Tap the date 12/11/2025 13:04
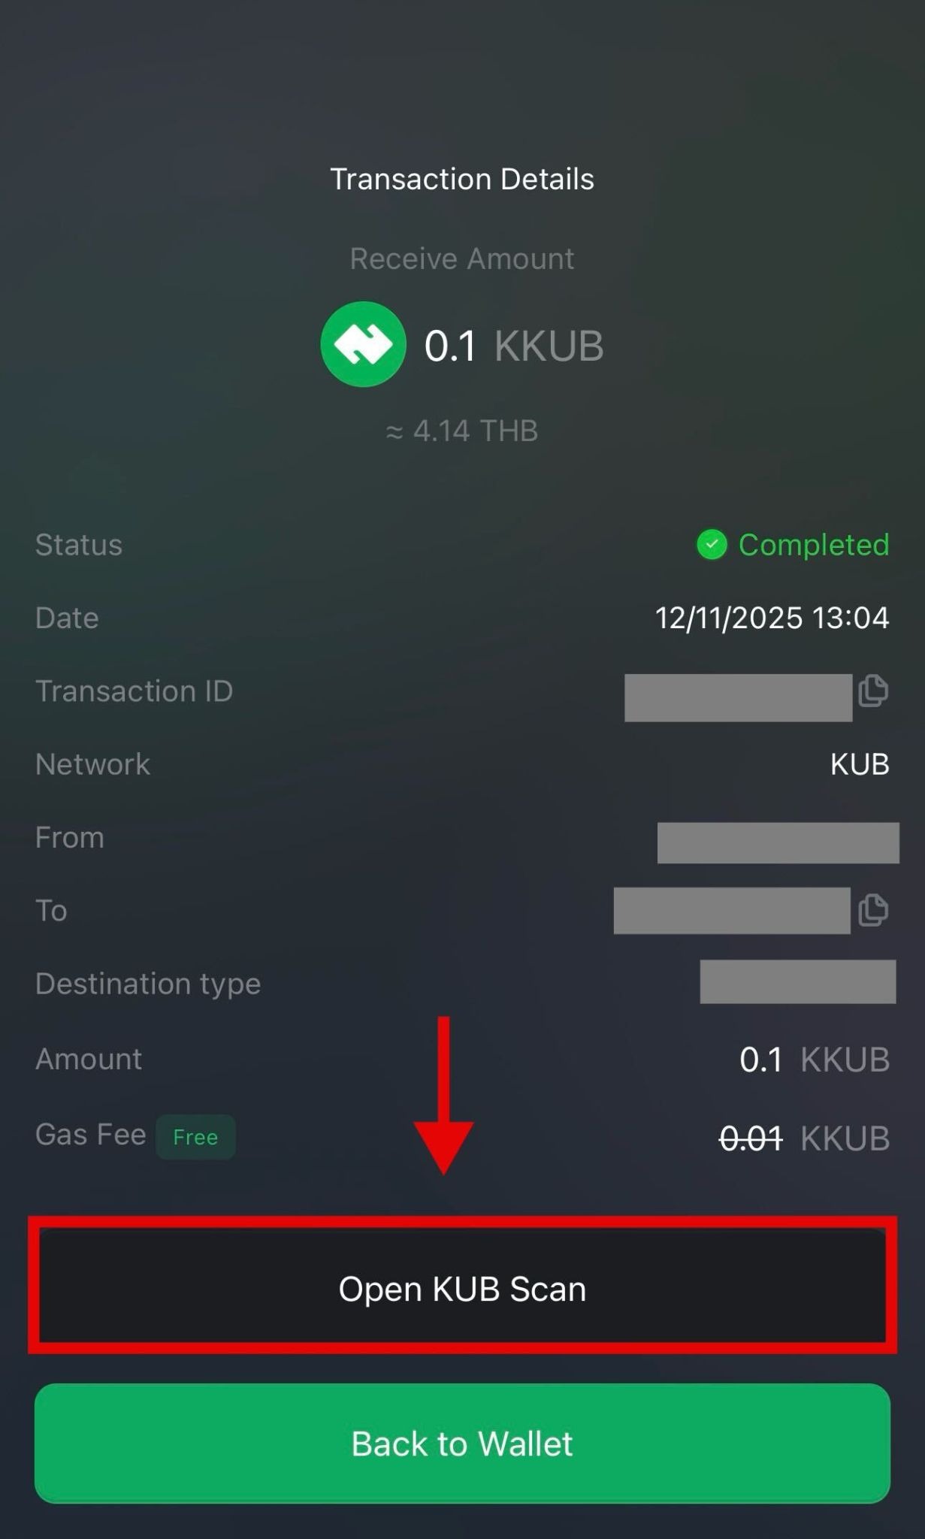The height and width of the screenshot is (1539, 925). coord(772,618)
